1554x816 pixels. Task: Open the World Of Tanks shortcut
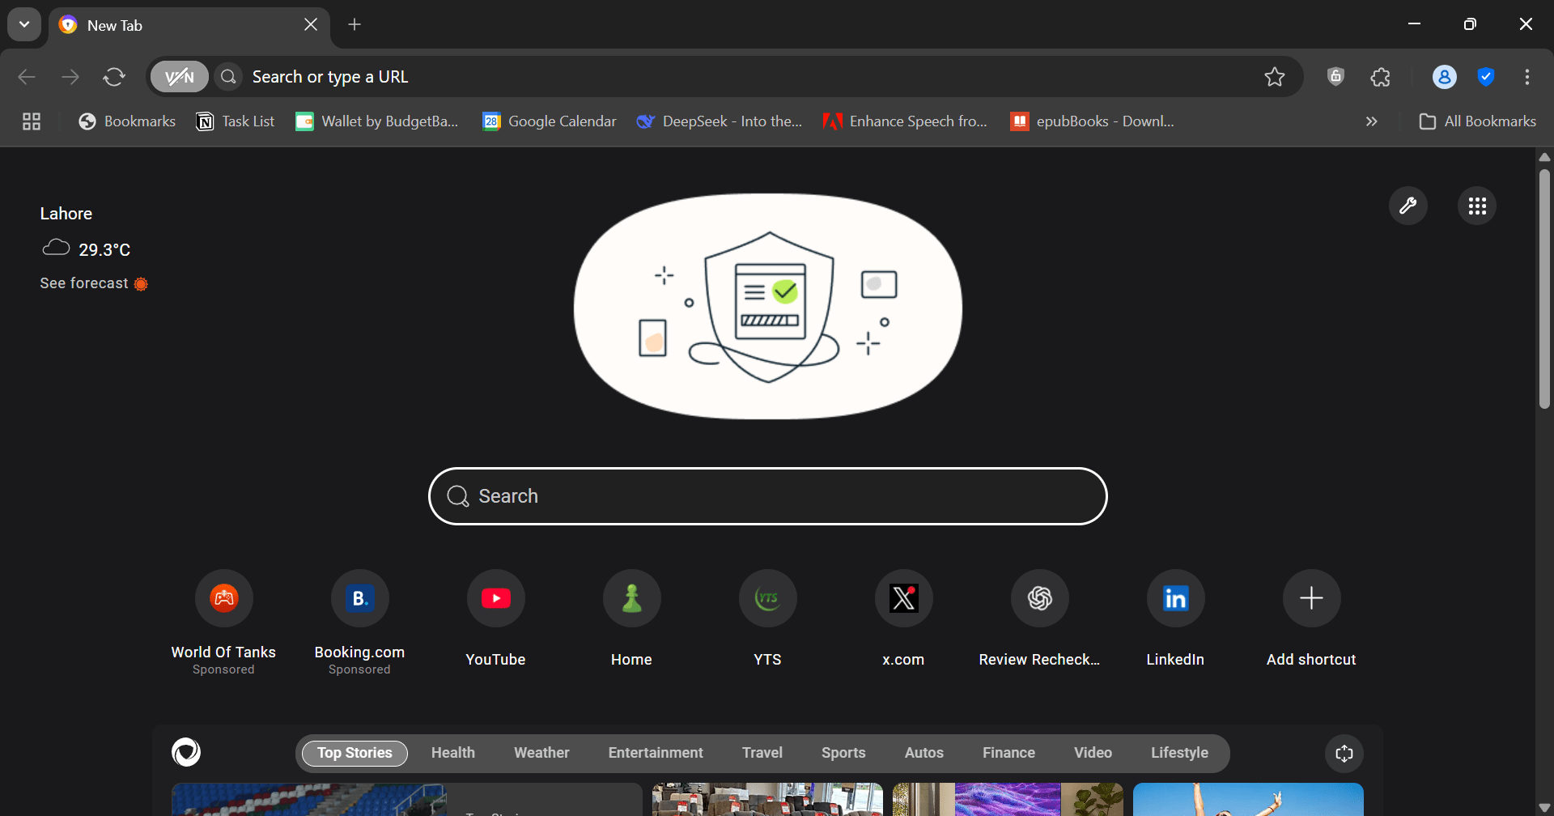[224, 598]
